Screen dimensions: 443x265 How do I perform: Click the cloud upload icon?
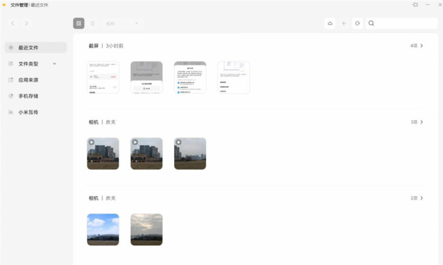click(330, 23)
